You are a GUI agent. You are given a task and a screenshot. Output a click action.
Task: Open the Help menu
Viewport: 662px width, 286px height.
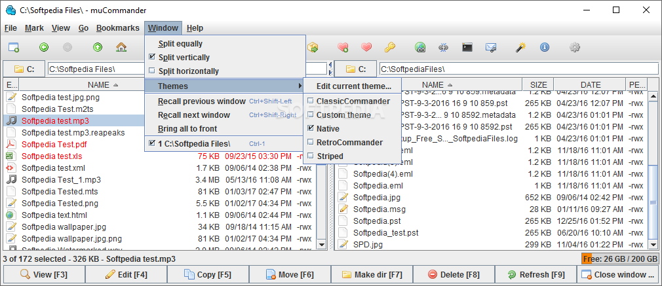pyautogui.click(x=195, y=28)
